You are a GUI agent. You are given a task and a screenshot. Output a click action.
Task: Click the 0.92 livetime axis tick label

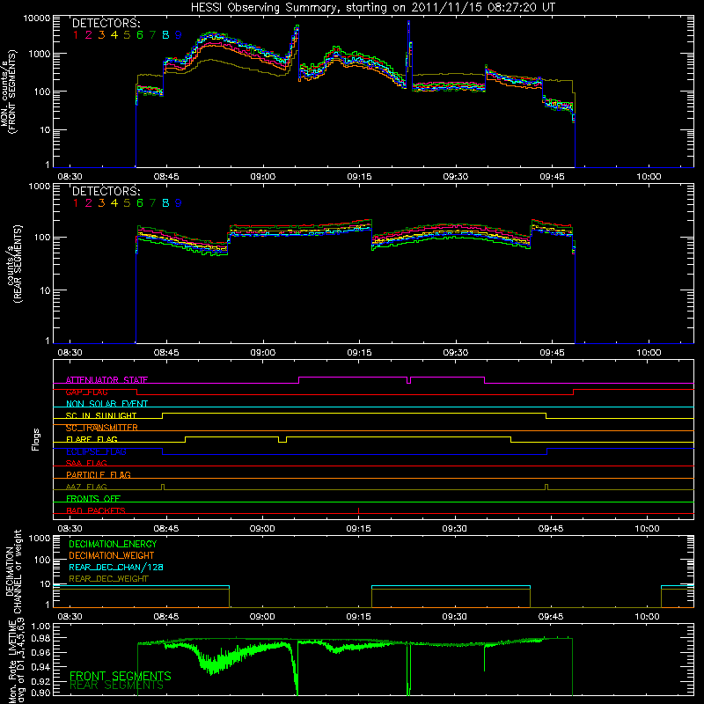click(x=40, y=681)
